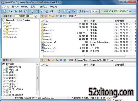Click the total size field showing 3819MB
This screenshot has width=138, height=101.
[95, 11]
